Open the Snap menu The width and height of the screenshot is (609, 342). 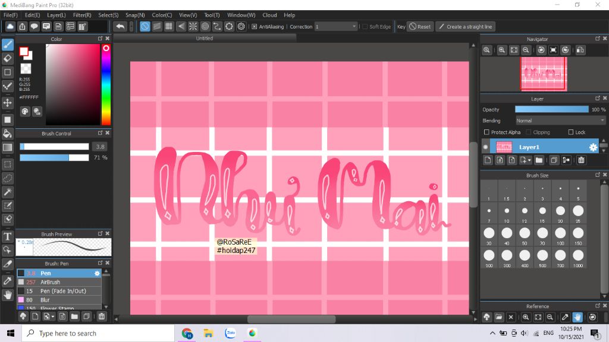click(x=135, y=15)
